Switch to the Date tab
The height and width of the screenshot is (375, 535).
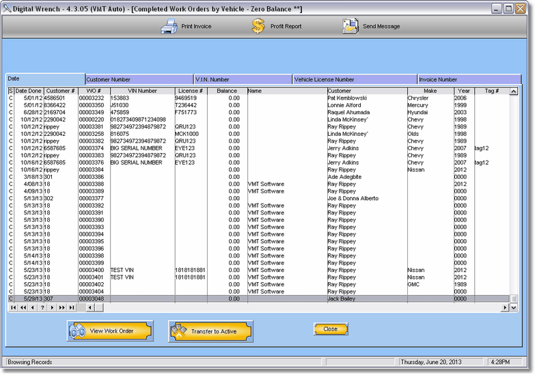(45, 79)
